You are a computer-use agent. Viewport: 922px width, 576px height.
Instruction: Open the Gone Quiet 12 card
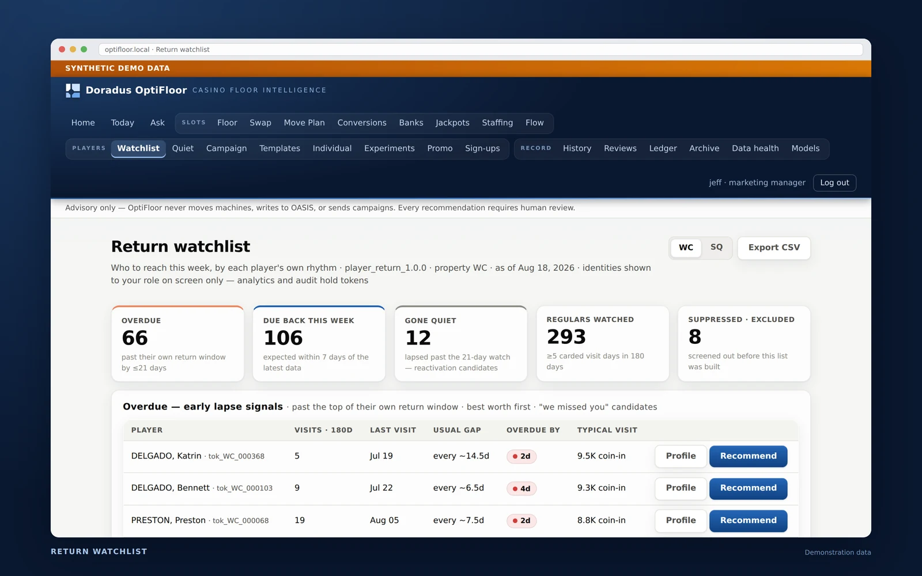[460, 343]
